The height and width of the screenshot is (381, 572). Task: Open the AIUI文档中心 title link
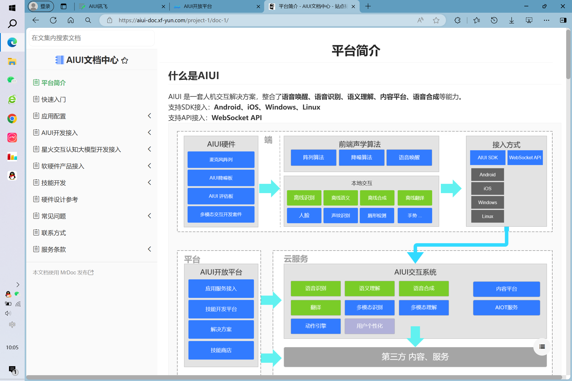point(92,60)
